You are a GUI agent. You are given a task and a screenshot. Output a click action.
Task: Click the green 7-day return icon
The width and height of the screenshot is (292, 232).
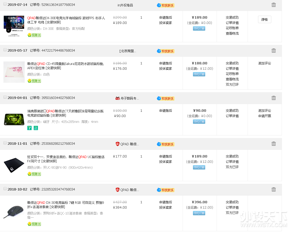29,128
